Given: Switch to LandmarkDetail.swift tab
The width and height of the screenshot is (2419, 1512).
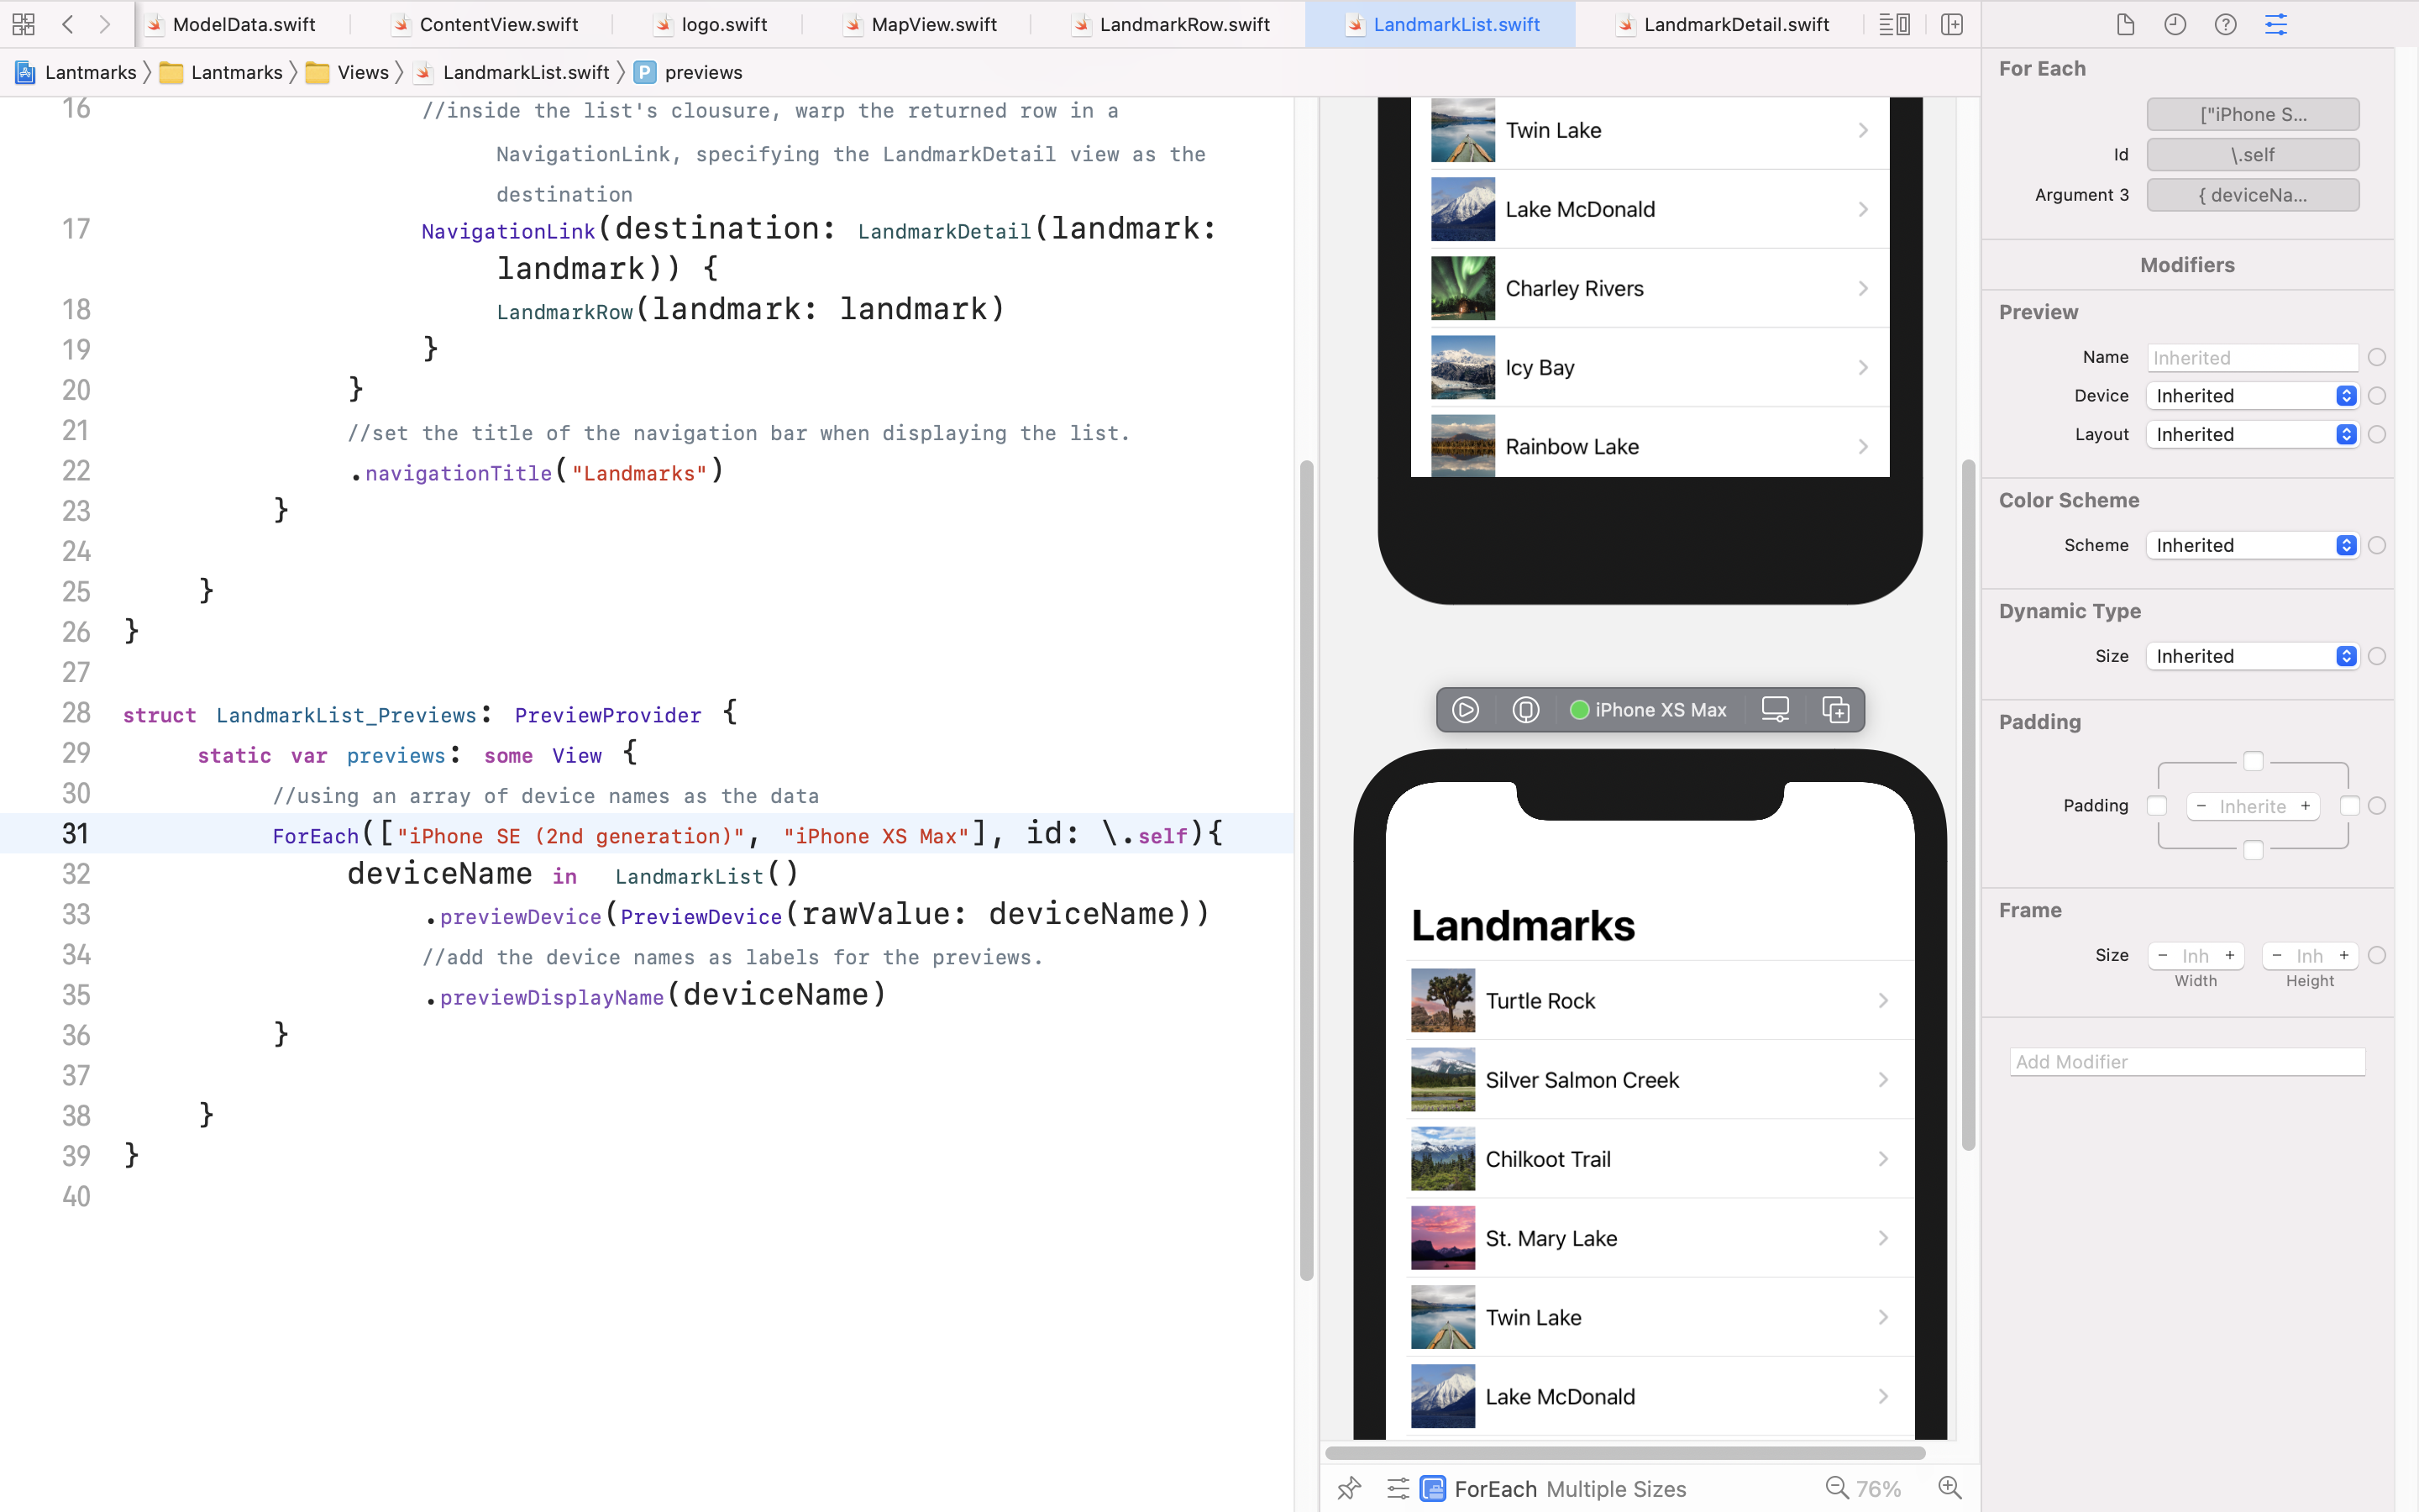Looking at the screenshot, I should 1735,24.
